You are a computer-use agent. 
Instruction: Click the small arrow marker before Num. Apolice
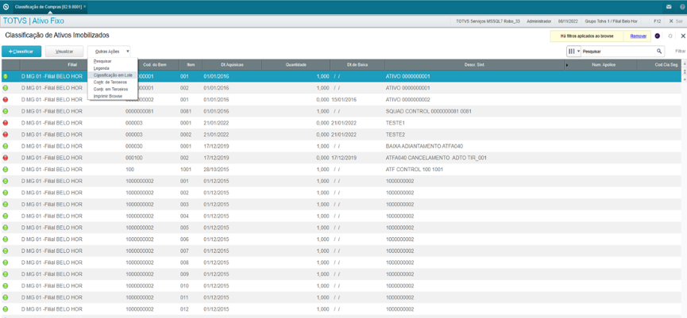[567, 65]
